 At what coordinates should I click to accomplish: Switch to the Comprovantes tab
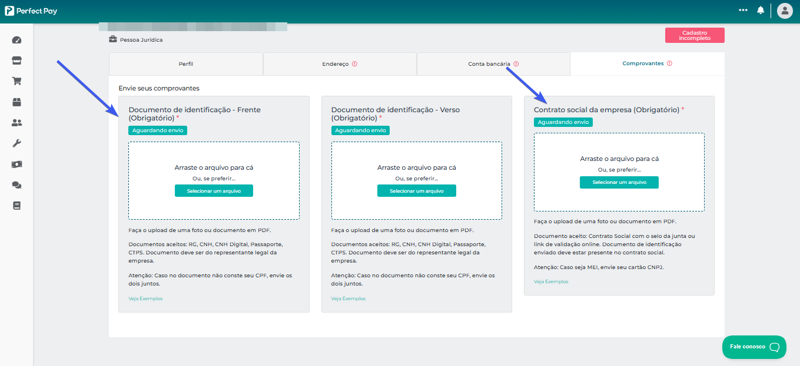point(648,63)
